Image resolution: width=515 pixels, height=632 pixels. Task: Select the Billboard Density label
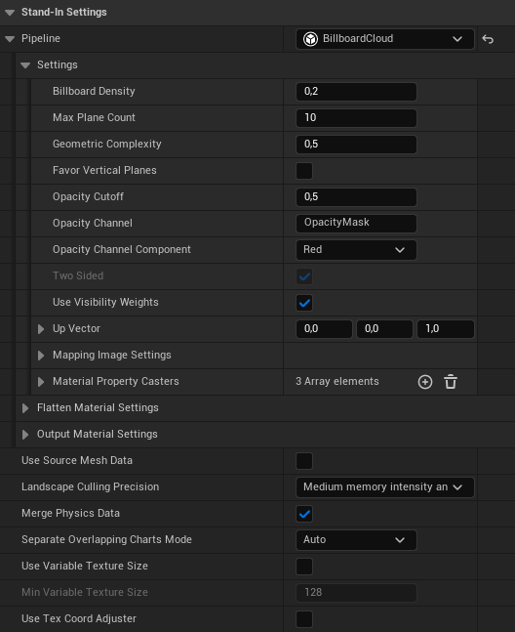coord(94,91)
